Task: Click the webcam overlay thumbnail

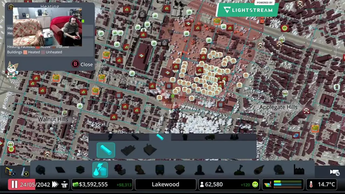Action: click(47, 27)
